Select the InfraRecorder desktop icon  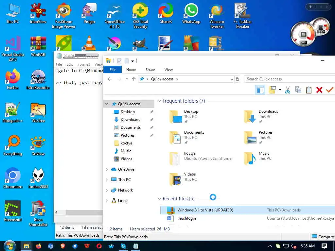(x=38, y=79)
